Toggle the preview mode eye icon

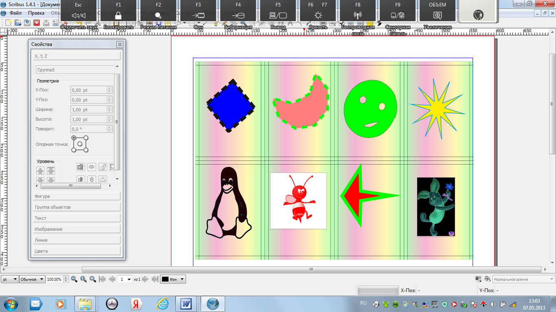click(487, 279)
